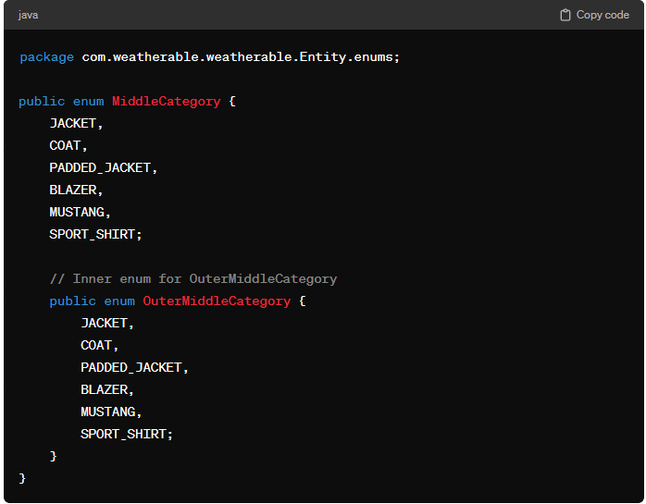The width and height of the screenshot is (646, 504).
Task: Click JACKET inside the OuterMiddleCategory enum
Action: tap(105, 323)
